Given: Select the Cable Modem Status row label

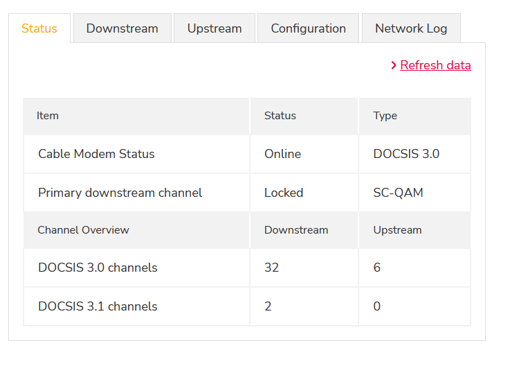Looking at the screenshot, I should click(x=96, y=154).
